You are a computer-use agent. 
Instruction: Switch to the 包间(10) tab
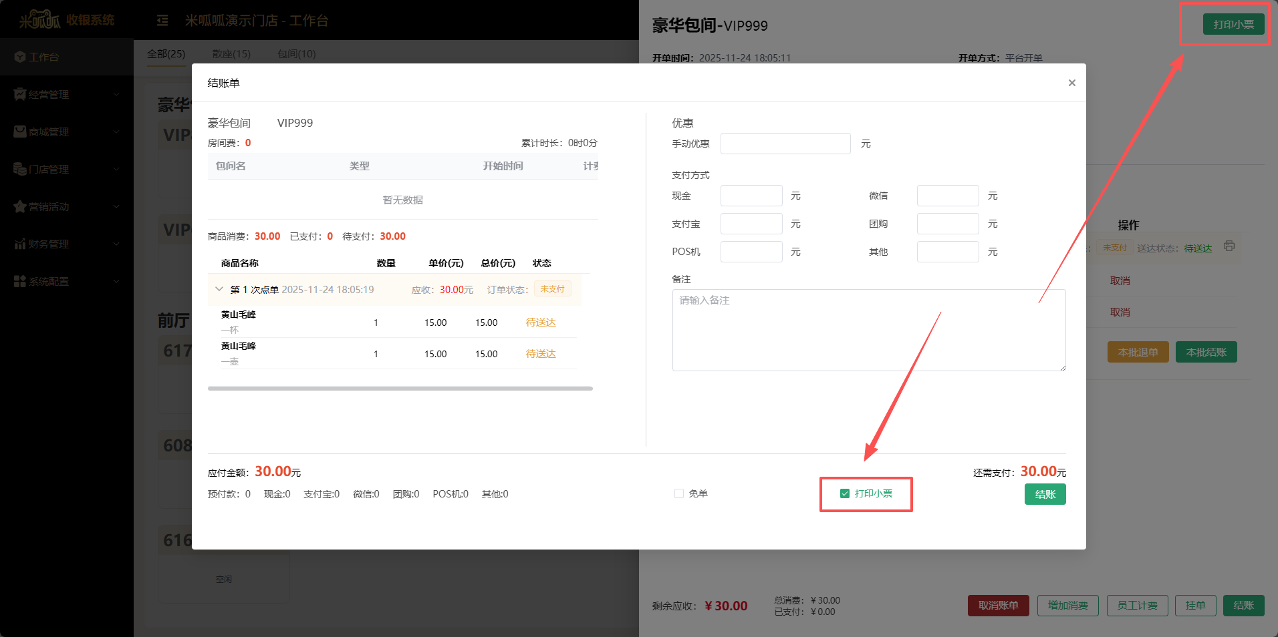tap(297, 54)
